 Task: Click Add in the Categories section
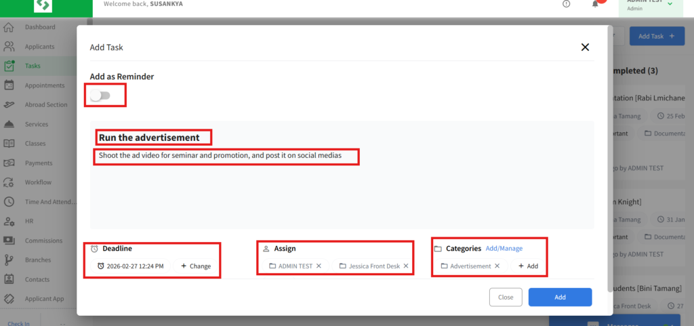coord(528,266)
